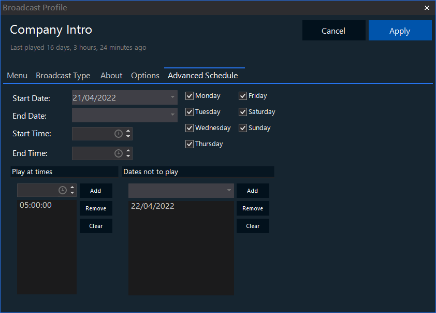
Task: Toggle the Thursday checkbox
Action: [x=190, y=144]
